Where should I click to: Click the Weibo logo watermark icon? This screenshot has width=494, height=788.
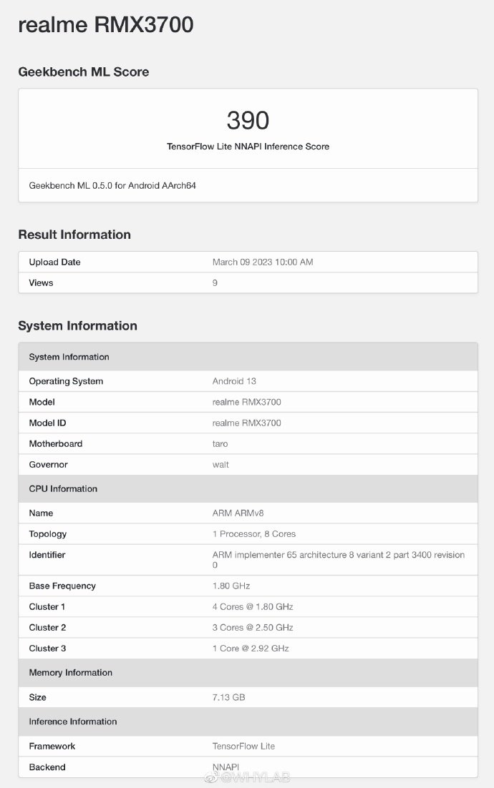pyautogui.click(x=211, y=777)
